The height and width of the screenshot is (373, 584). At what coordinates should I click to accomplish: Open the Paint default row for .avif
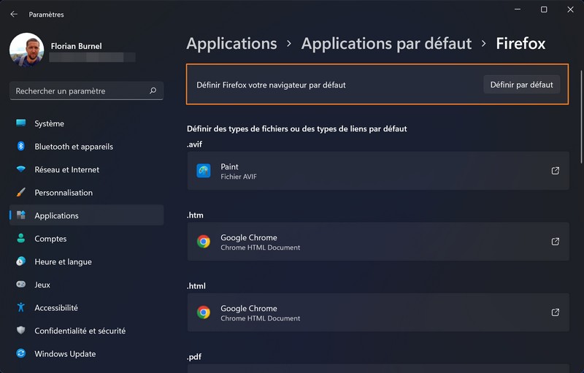pos(378,171)
